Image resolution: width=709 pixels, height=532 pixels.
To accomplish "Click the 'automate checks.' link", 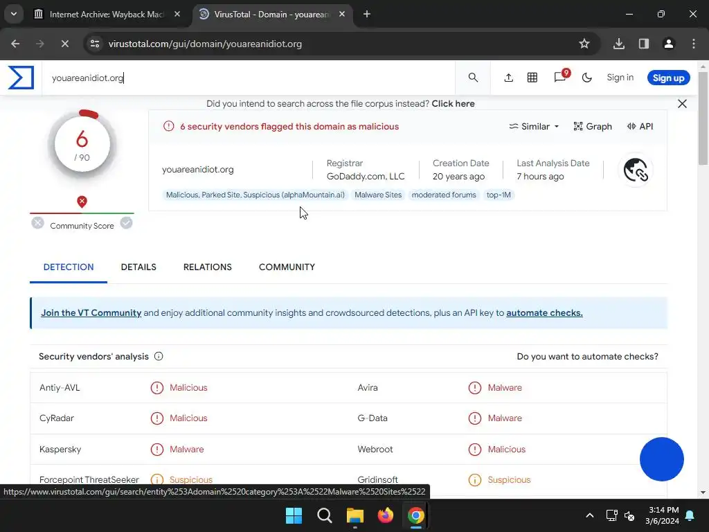I will tap(544, 313).
